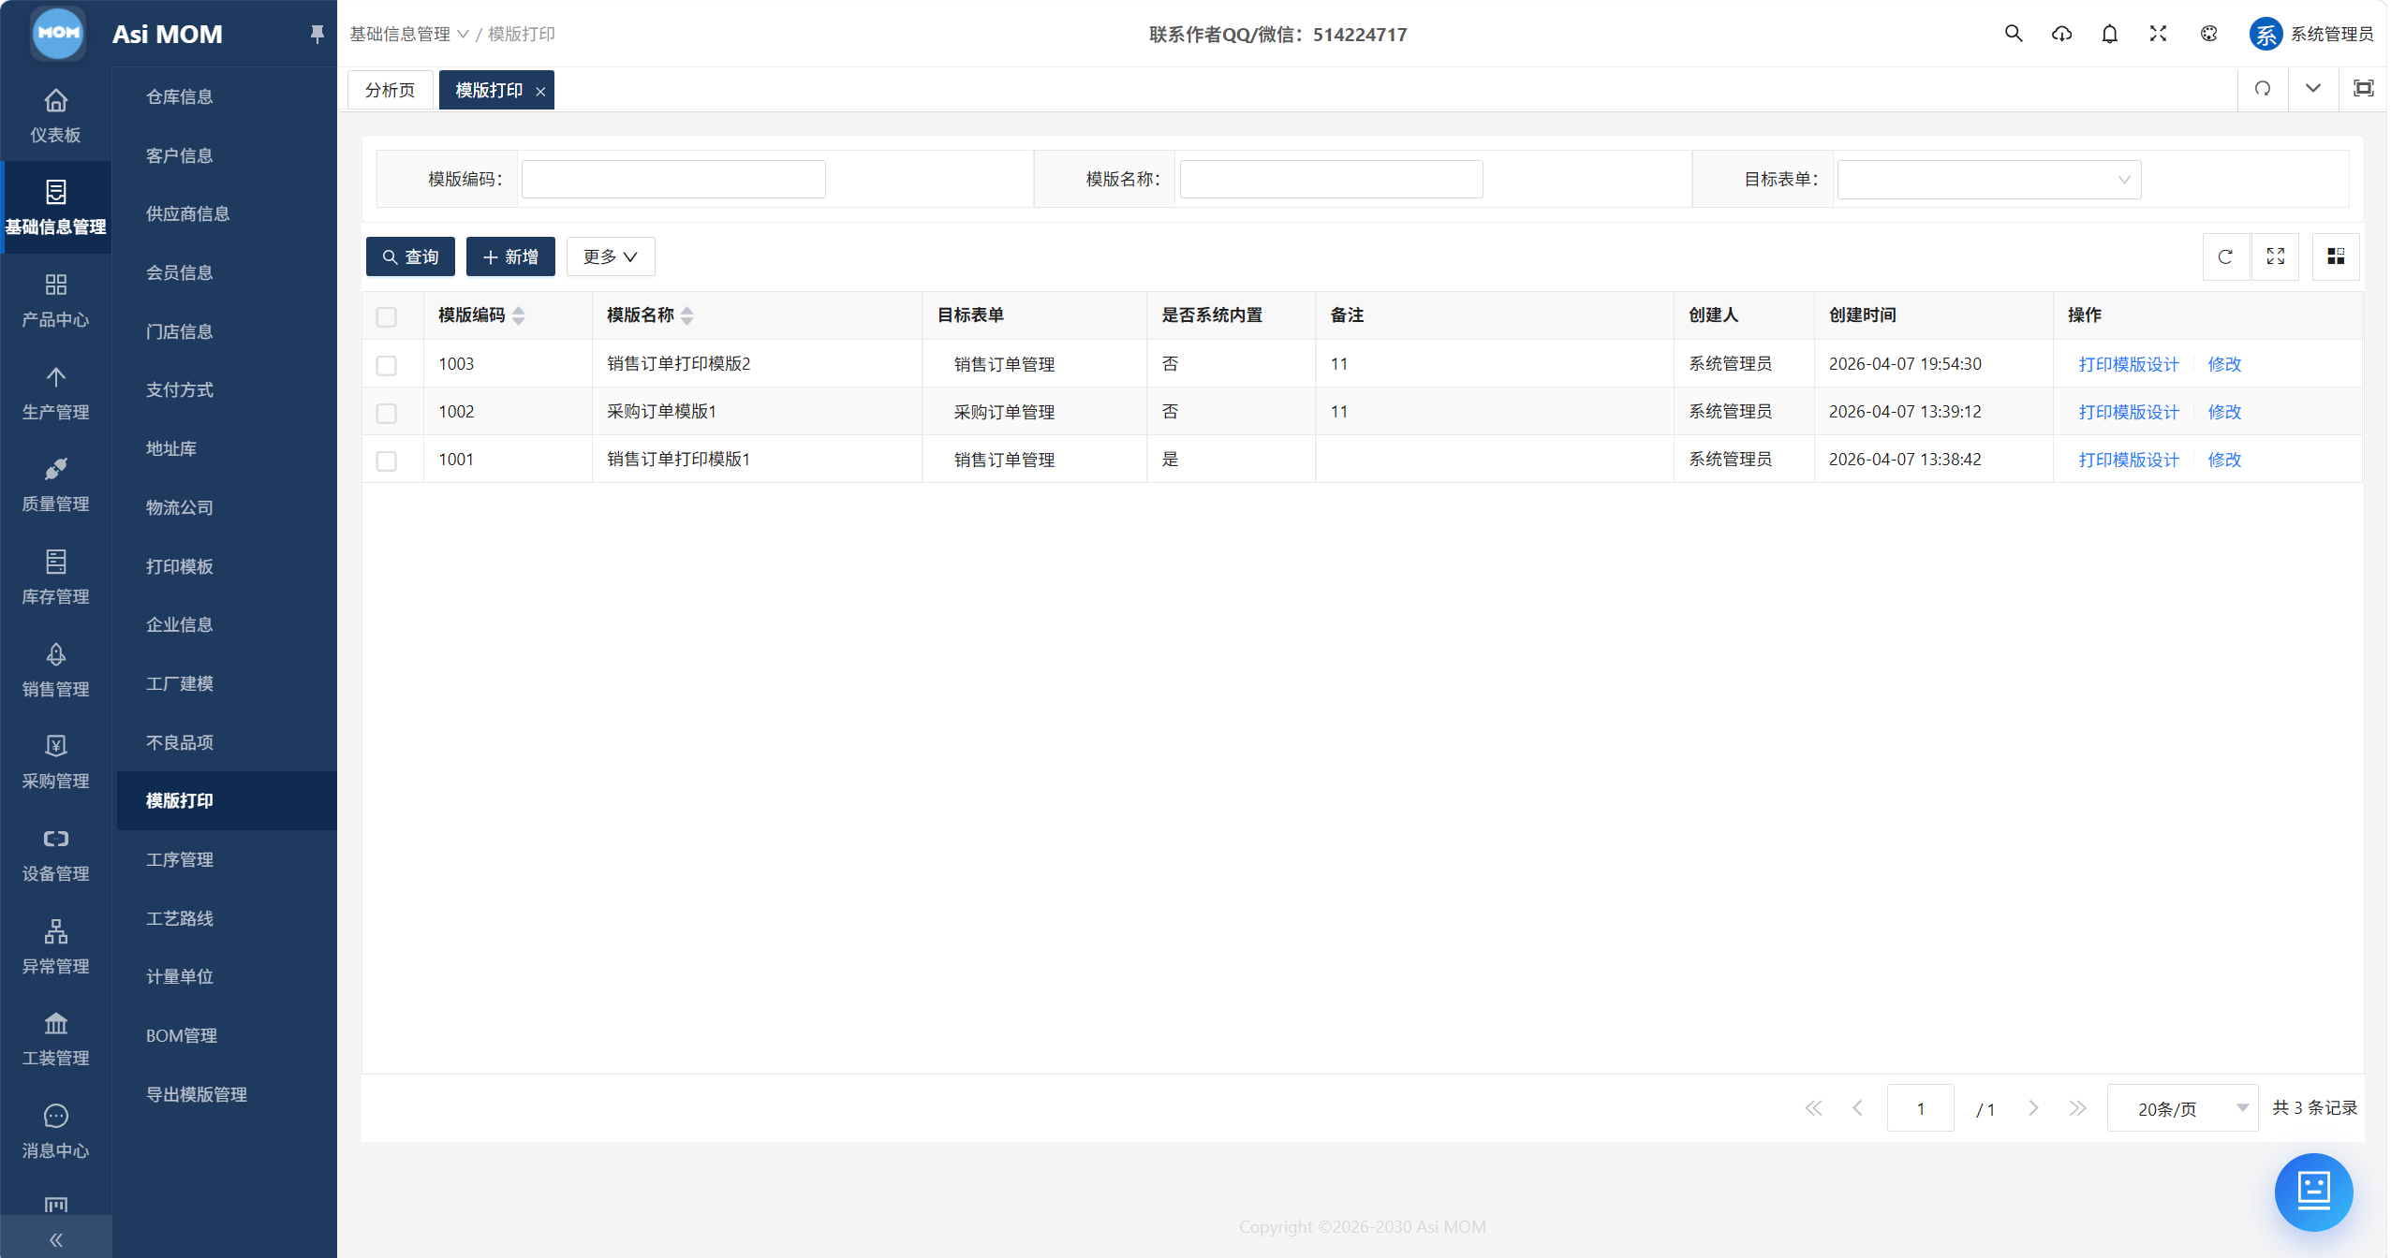The height and width of the screenshot is (1258, 2391).
Task: Open 计量单位 menu item
Action: point(179,976)
